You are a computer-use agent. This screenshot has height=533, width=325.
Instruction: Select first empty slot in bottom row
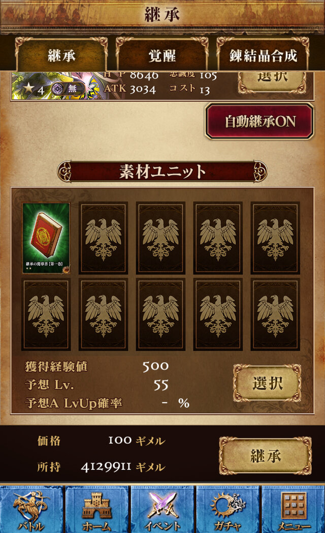point(46,314)
